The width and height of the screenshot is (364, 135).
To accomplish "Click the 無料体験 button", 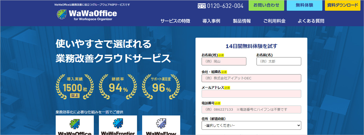I will tap(304, 5).
